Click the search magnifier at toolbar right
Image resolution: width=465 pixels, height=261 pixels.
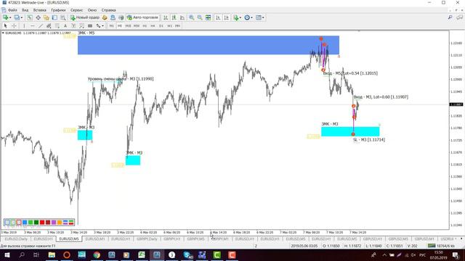[x=450, y=17]
